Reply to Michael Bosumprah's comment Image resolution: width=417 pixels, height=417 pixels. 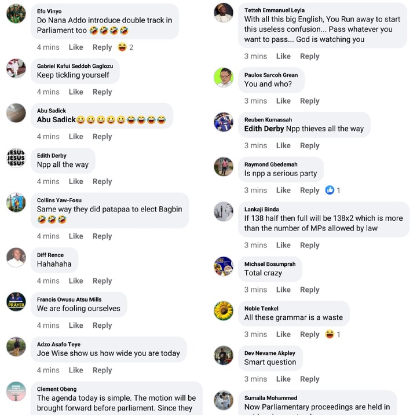(x=310, y=290)
